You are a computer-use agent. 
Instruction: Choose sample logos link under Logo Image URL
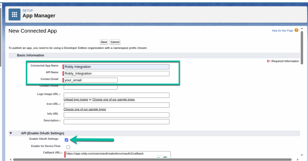pos(113,99)
